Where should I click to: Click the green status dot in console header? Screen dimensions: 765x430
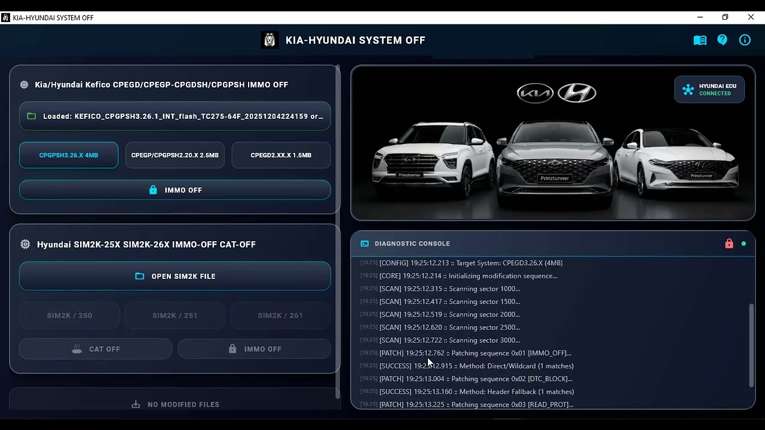point(743,244)
